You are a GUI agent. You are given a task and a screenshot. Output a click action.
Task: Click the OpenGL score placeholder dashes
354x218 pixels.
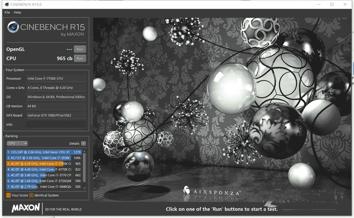pos(69,49)
